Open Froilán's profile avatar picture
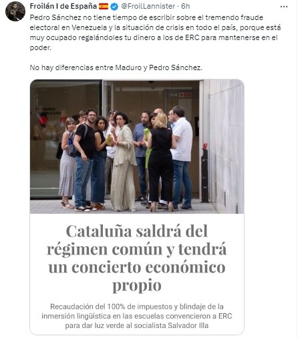The image size is (308, 338). click(15, 11)
